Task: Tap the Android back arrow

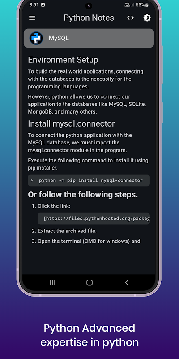Action: click(127, 283)
